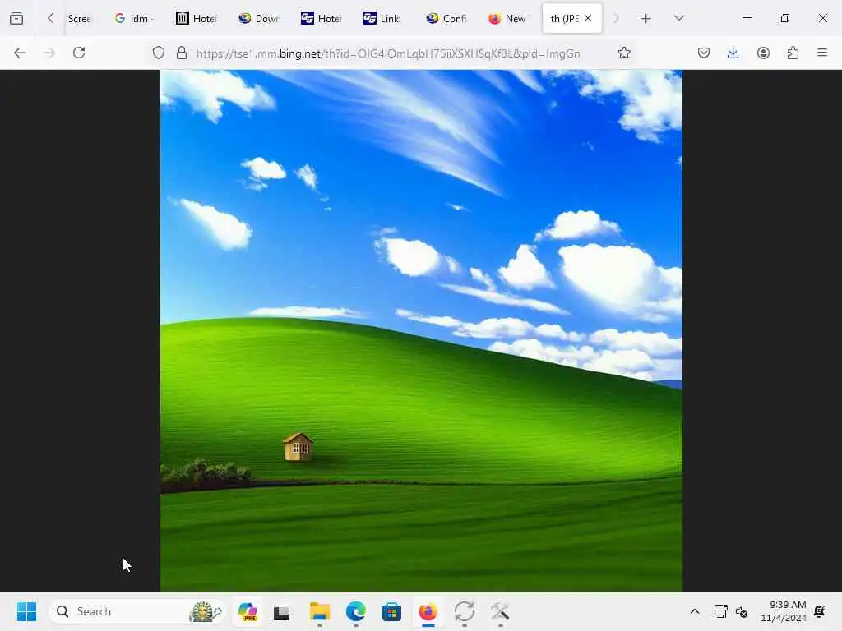This screenshot has height=631, width=842.
Task: Open clock showing 9:39 AM
Action: coord(784,611)
